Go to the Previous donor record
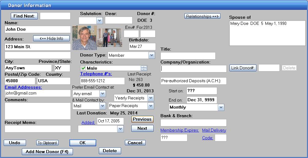The height and width of the screenshot is (158, 308). [142, 119]
